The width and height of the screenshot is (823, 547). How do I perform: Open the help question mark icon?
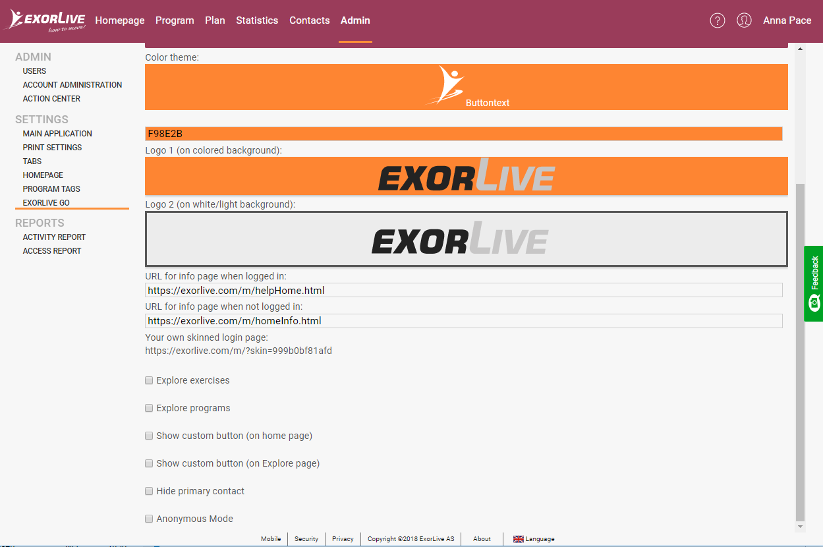click(x=718, y=20)
